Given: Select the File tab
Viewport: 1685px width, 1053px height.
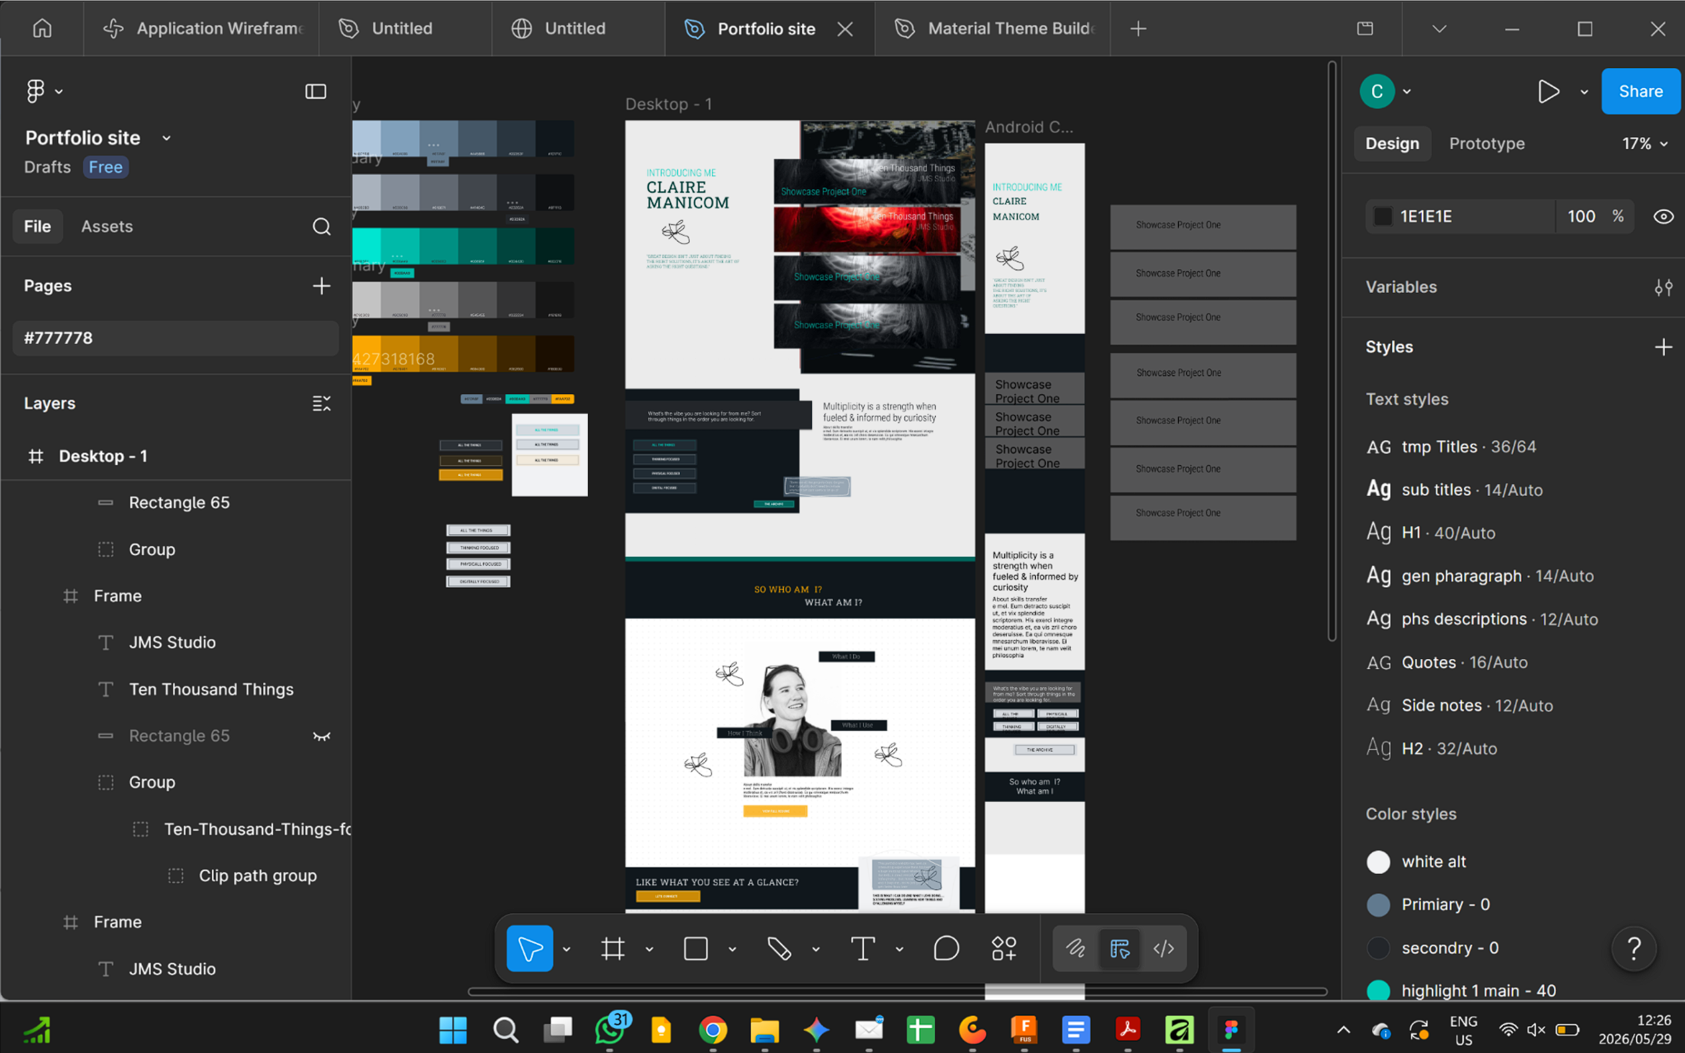Looking at the screenshot, I should tap(38, 226).
